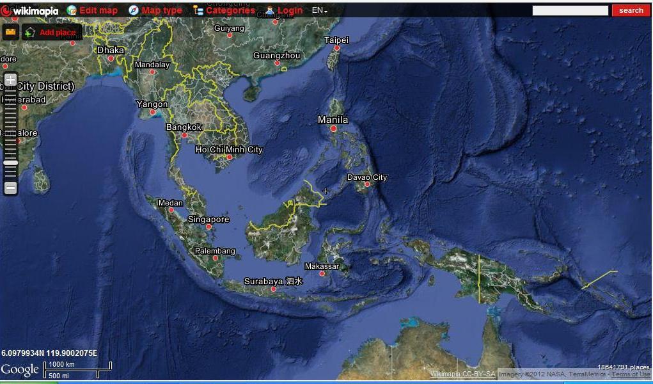Click the Singapore city marker dot

(208, 227)
